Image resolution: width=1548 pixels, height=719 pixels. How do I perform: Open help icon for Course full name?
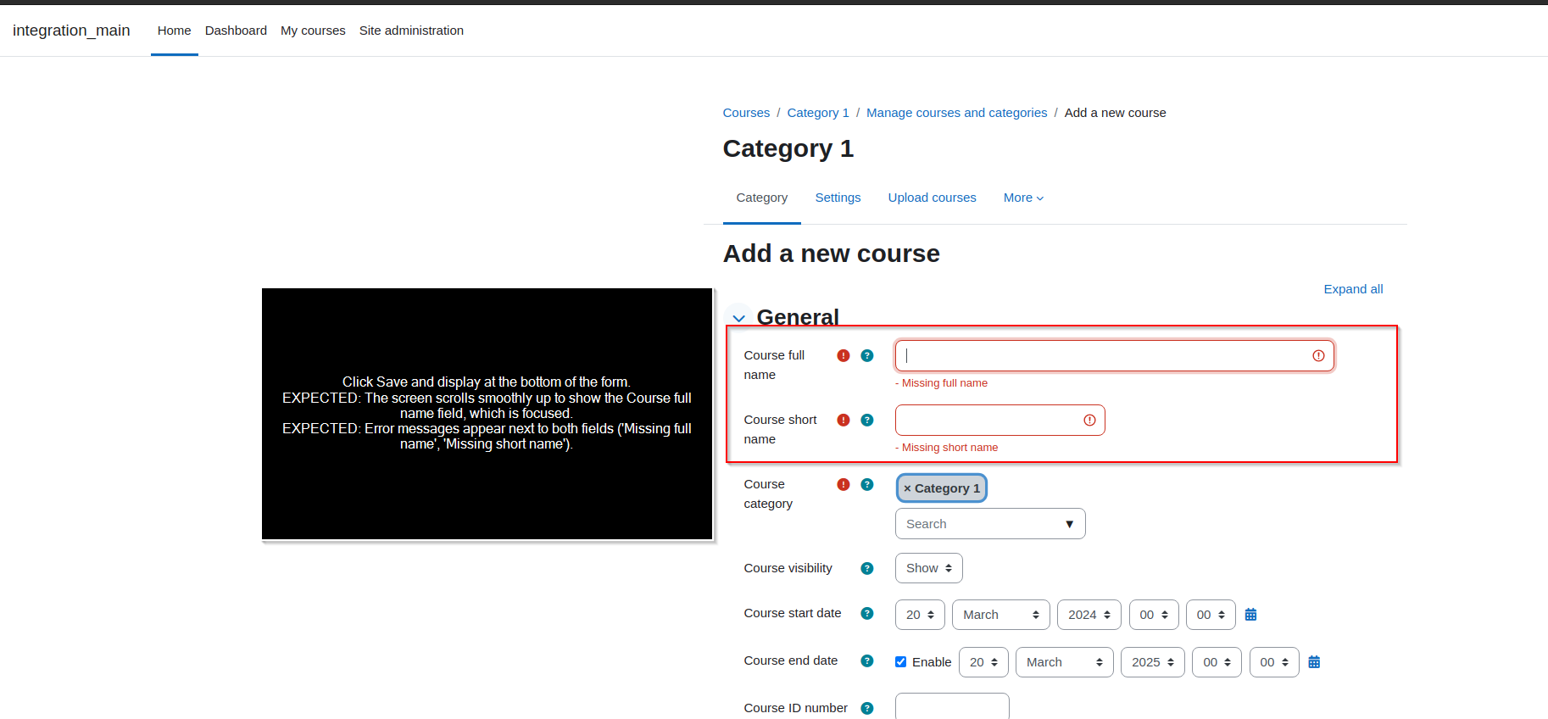(866, 355)
